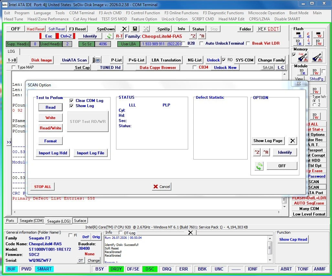Open the Head MAP Edit menu
This screenshot has width=332, height=276.
point(231,19)
